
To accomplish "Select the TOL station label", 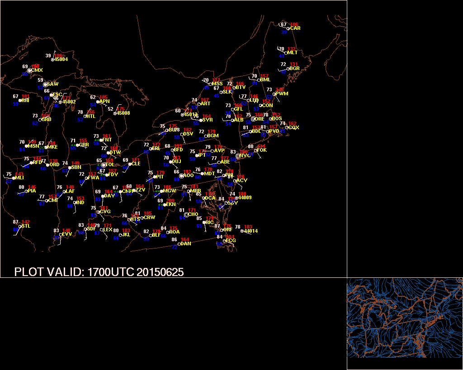I will [x=109, y=164].
